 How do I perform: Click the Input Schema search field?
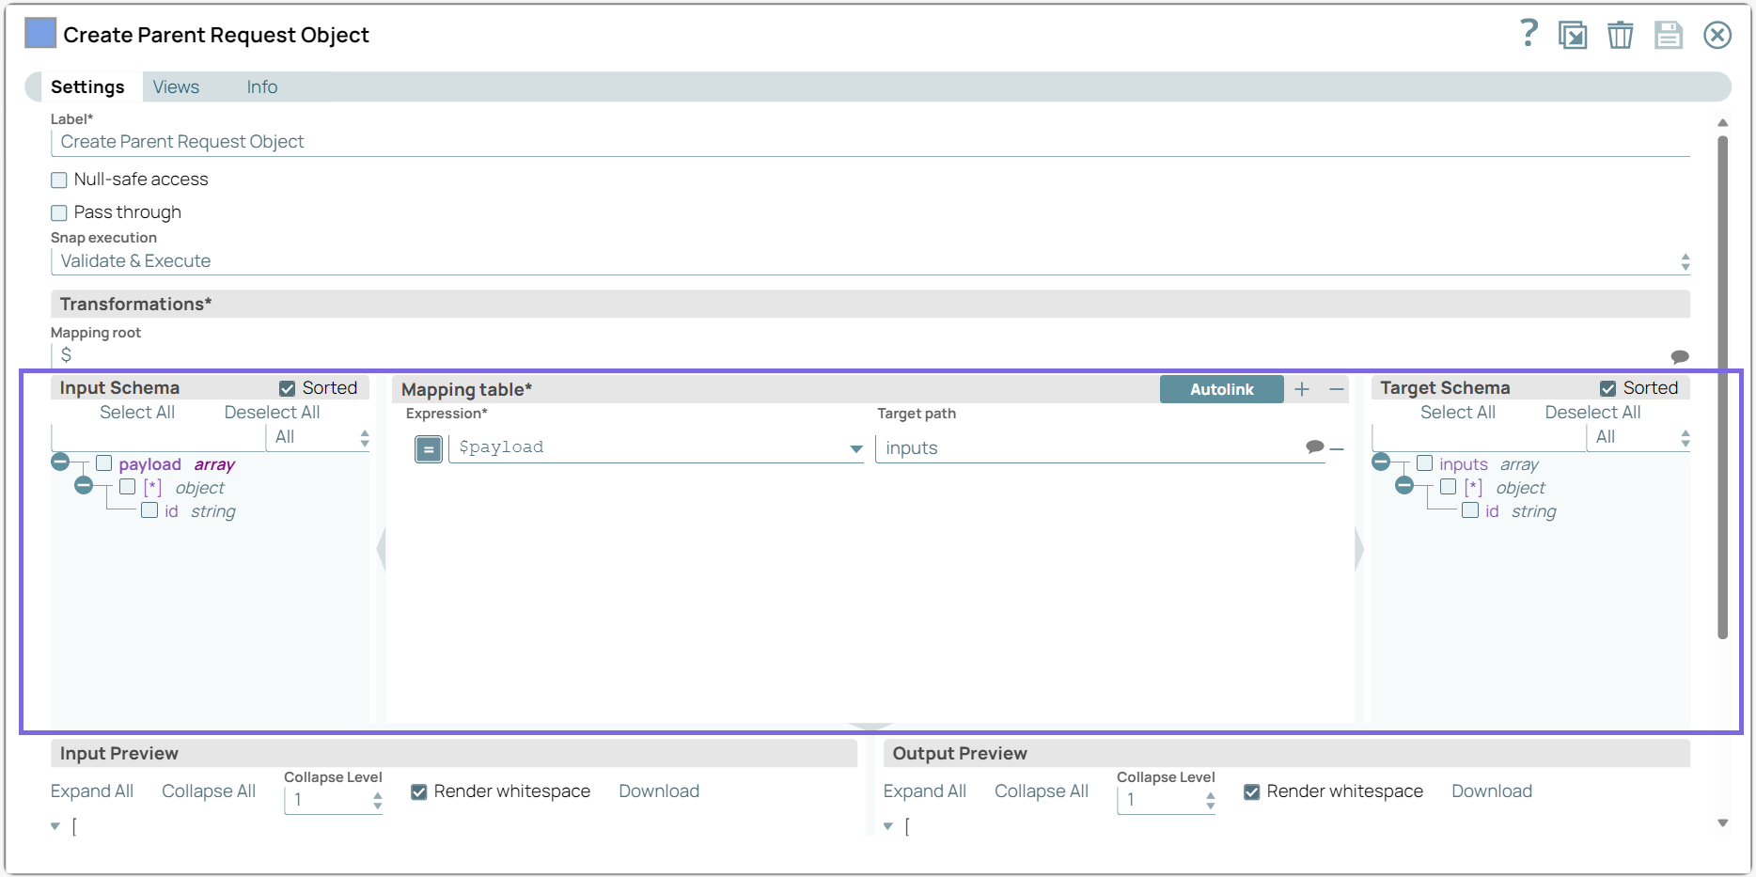click(158, 437)
